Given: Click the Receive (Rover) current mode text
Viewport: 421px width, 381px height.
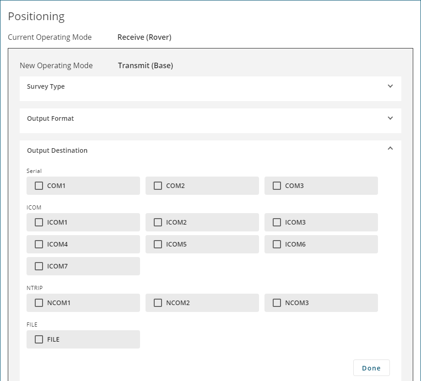Looking at the screenshot, I should [145, 38].
